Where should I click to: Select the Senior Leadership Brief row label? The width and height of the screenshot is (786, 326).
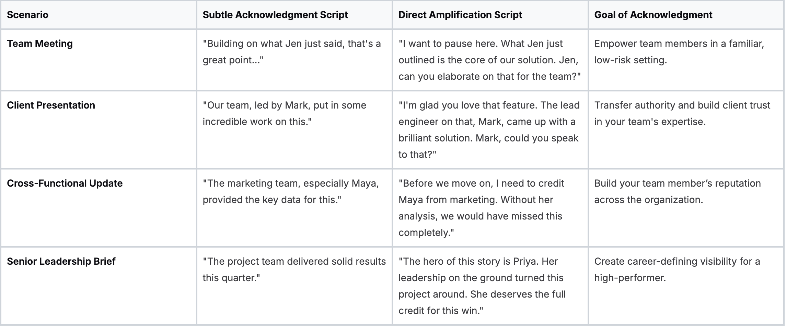[x=61, y=261]
